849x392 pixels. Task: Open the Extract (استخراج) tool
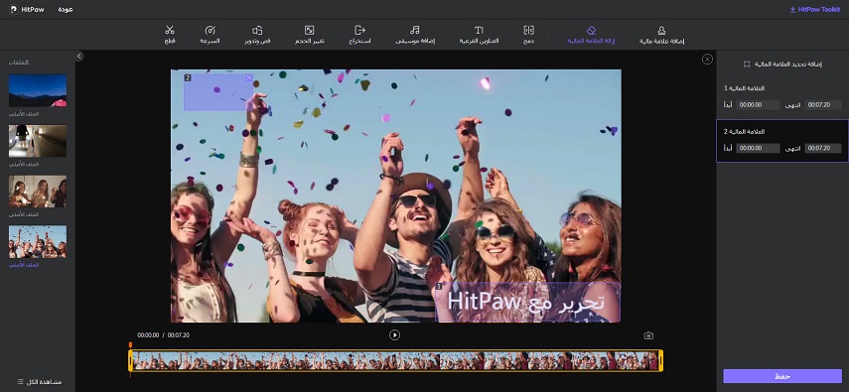click(x=359, y=35)
